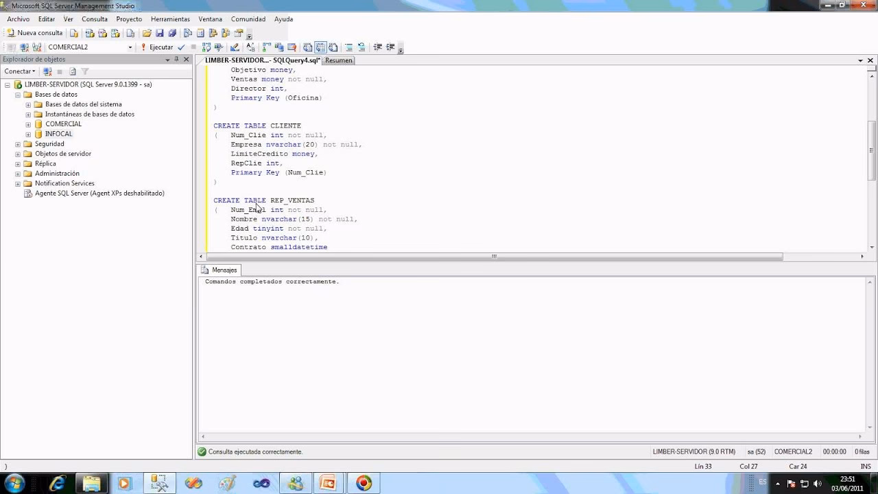The height and width of the screenshot is (494, 878).
Task: Select the Mensajes results tab
Action: [x=219, y=270]
